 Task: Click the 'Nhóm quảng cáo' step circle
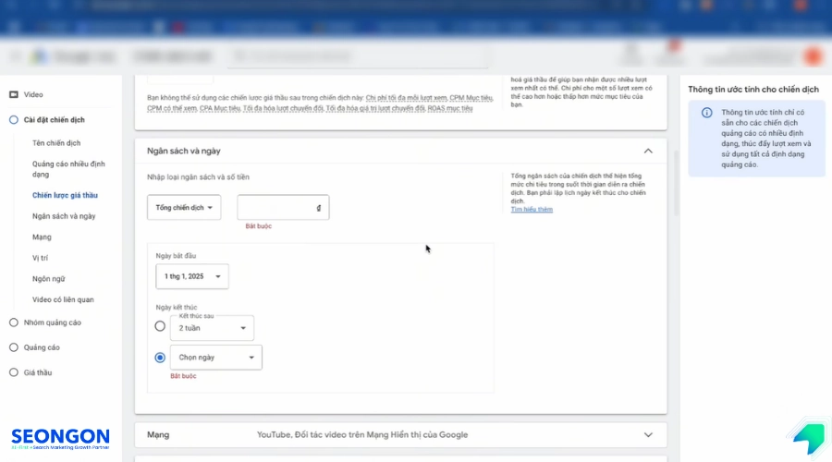point(14,322)
